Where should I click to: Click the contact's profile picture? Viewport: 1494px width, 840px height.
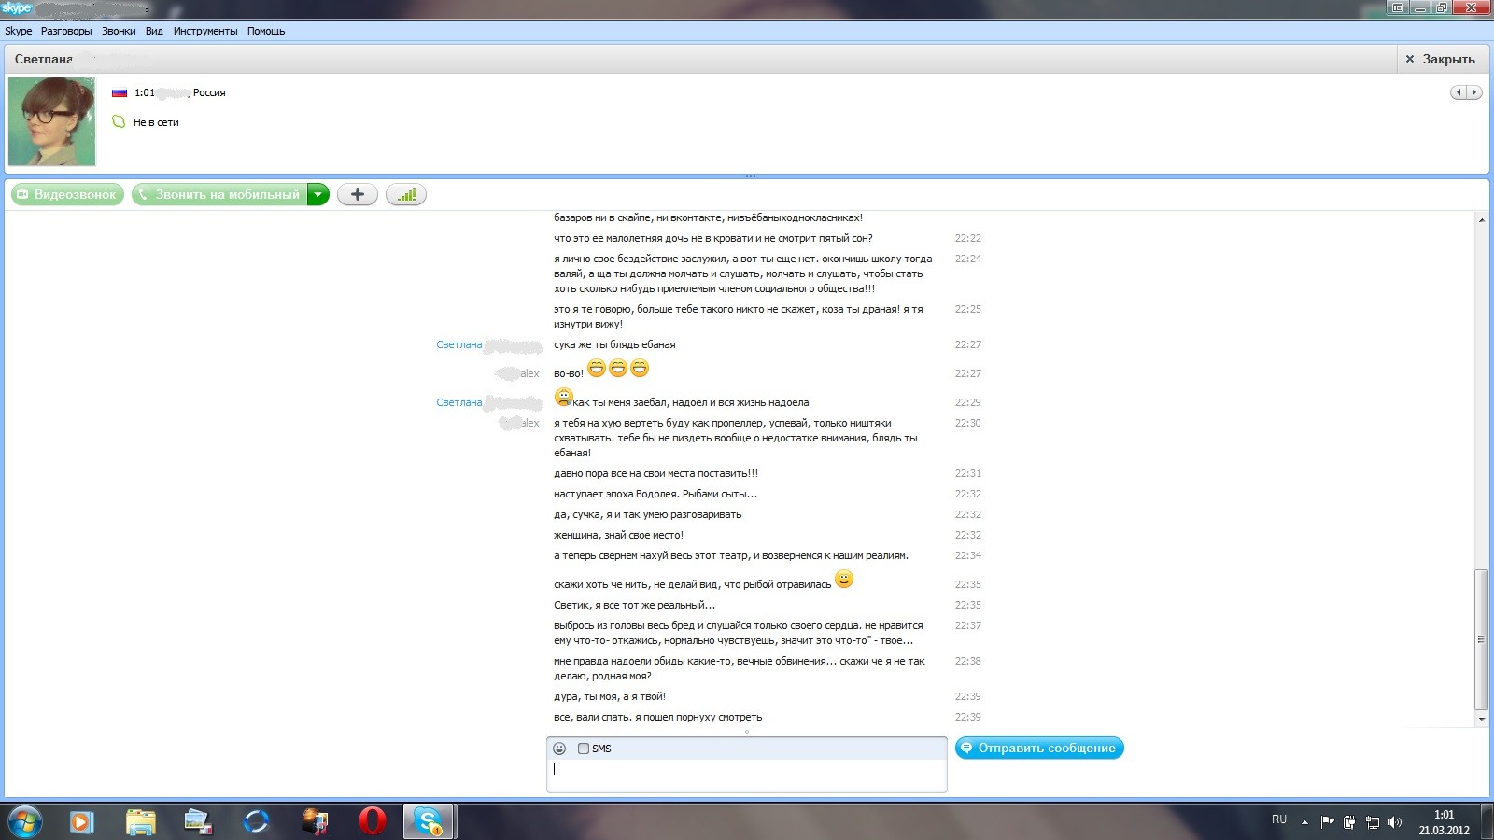point(52,121)
